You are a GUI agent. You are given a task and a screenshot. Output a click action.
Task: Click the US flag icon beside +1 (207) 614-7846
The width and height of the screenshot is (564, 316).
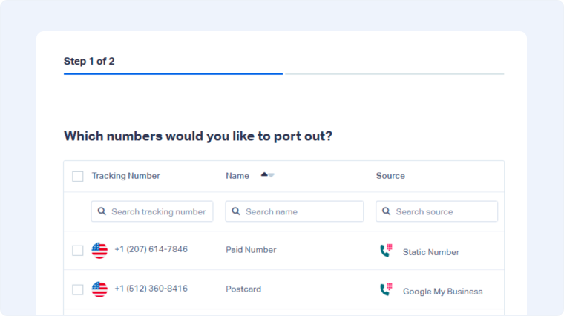point(99,250)
